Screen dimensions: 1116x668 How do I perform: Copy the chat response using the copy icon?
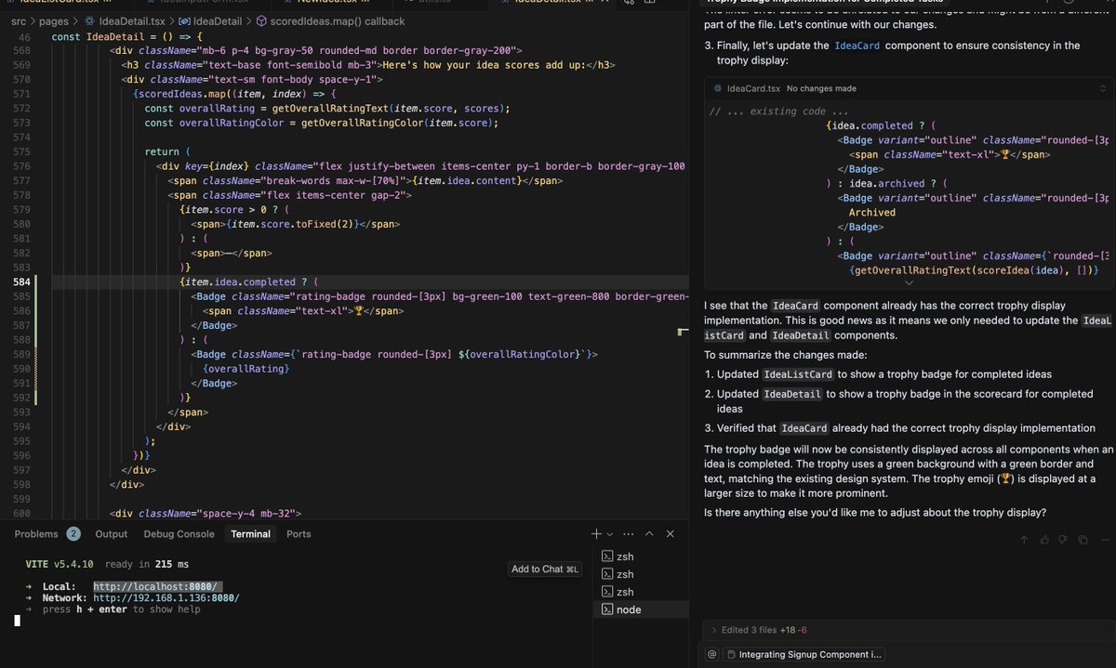pyautogui.click(x=1083, y=539)
